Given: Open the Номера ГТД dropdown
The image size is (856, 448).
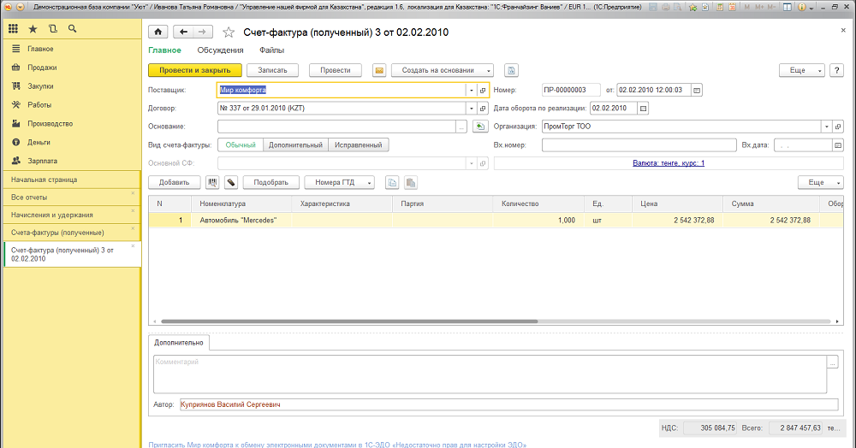Looking at the screenshot, I should click(x=339, y=182).
